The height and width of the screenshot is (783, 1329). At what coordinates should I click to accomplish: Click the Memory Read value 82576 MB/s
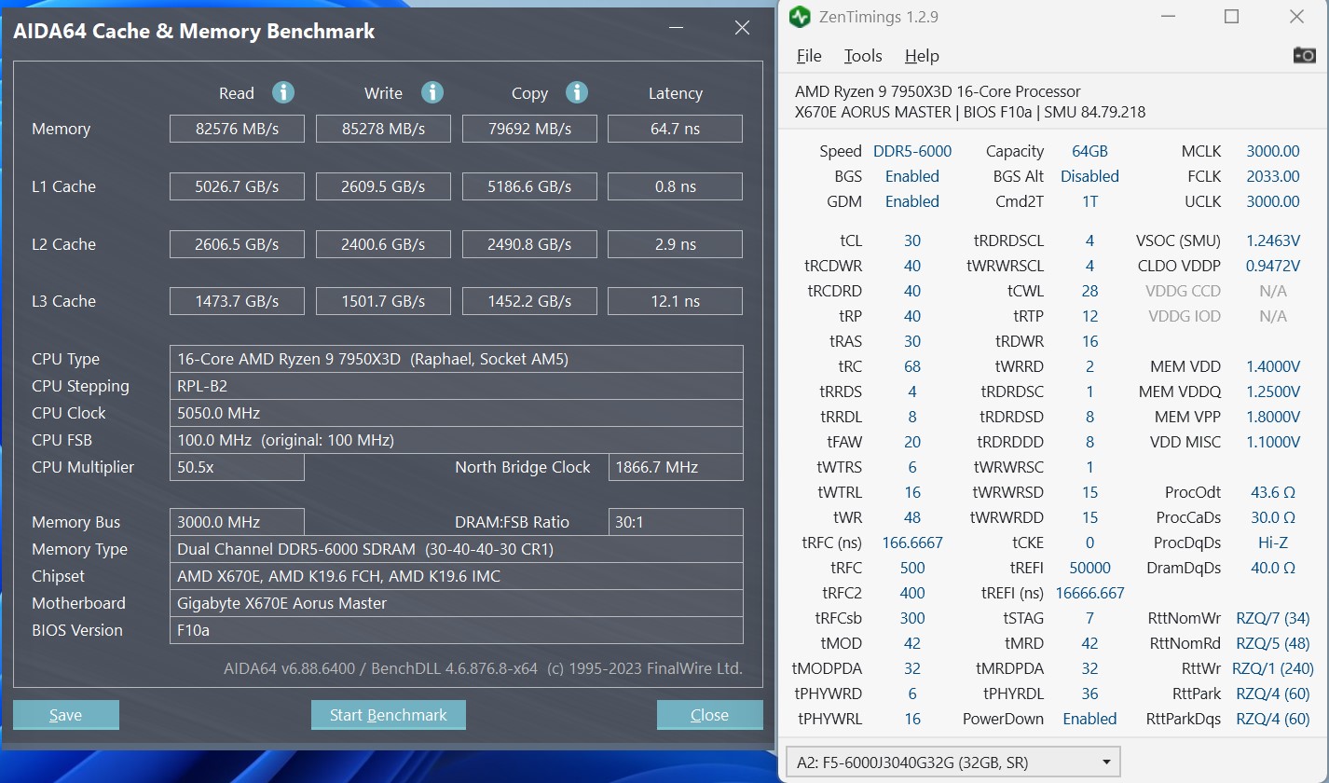(x=237, y=129)
